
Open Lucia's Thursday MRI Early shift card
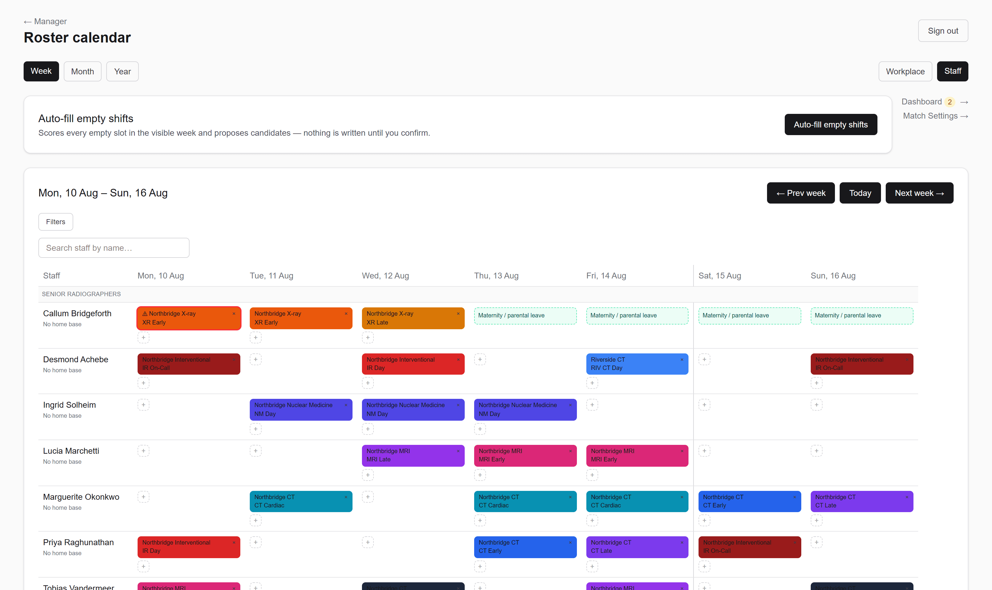tap(525, 455)
